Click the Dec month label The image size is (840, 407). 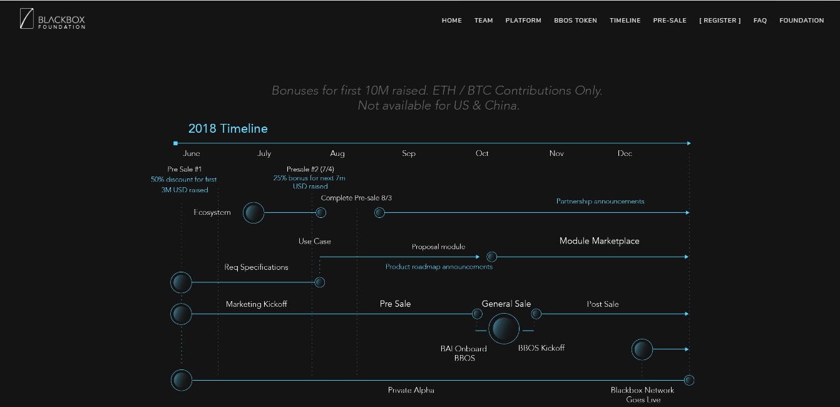coord(625,153)
